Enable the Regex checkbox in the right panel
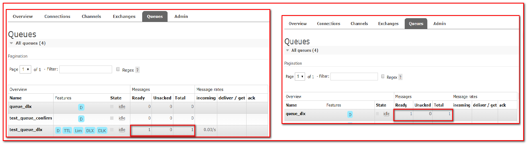Screen dimensions: 527x144 click(x=383, y=76)
